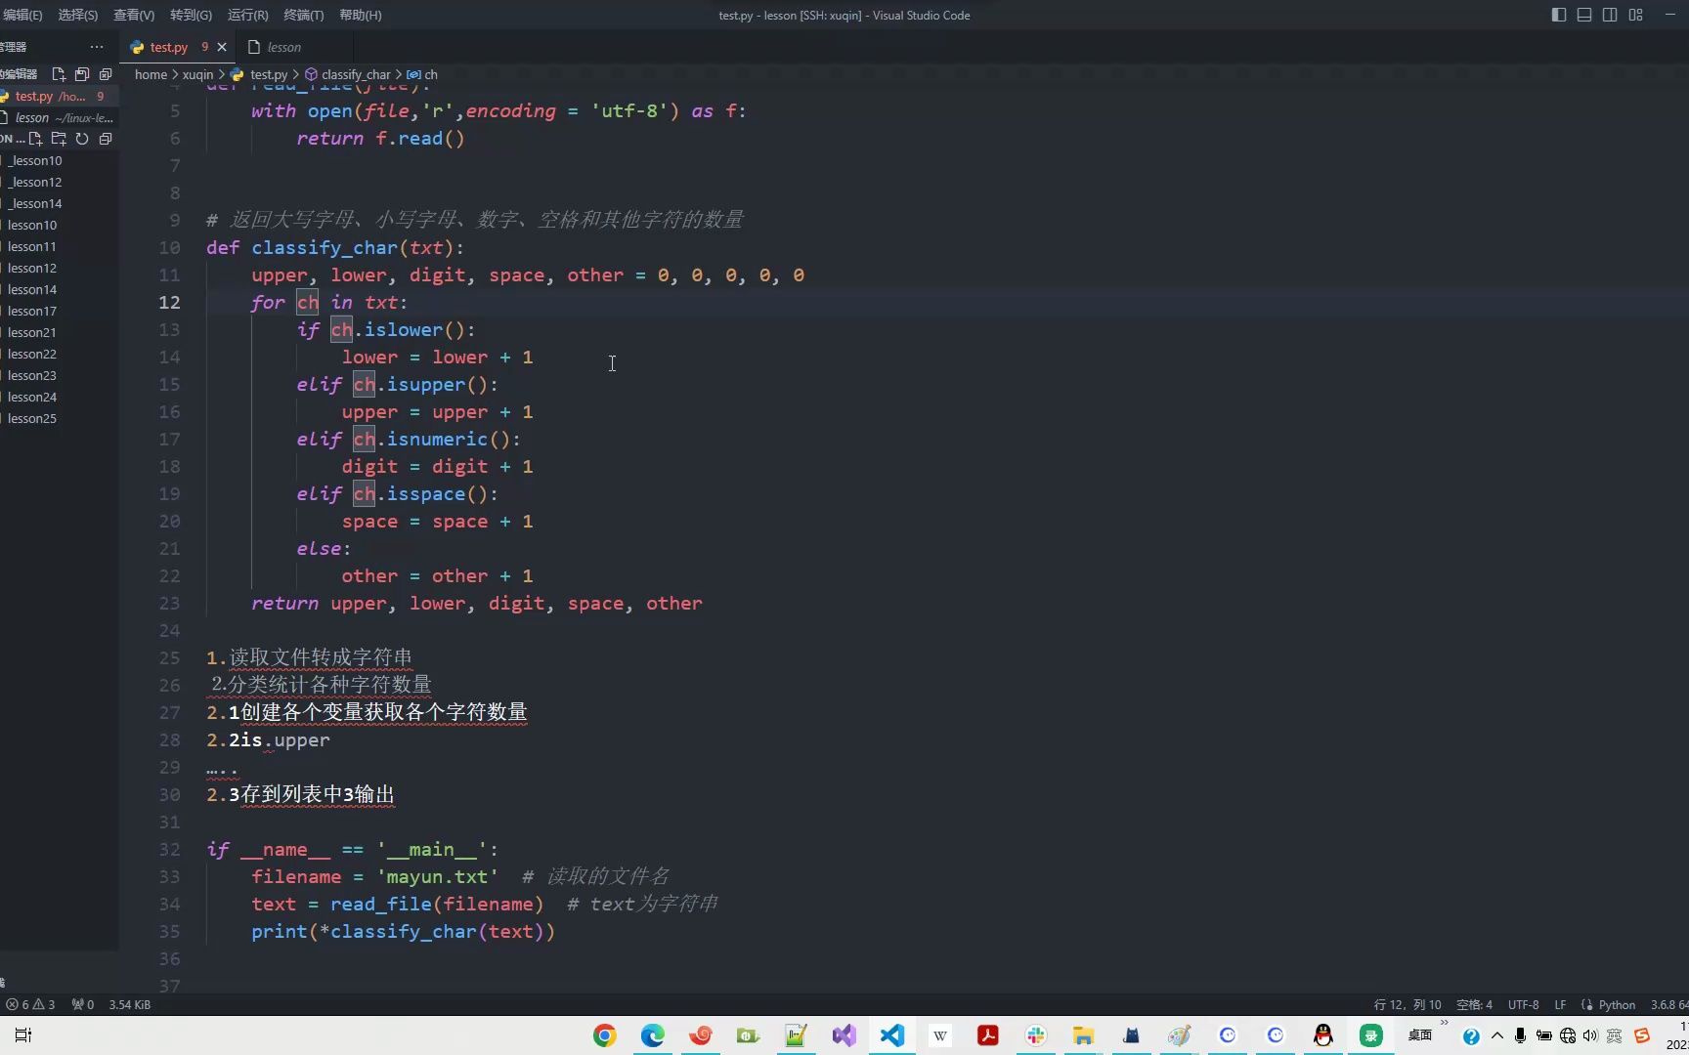This screenshot has width=1689, height=1055.
Task: Switch to the lesson tab
Action: (284, 46)
